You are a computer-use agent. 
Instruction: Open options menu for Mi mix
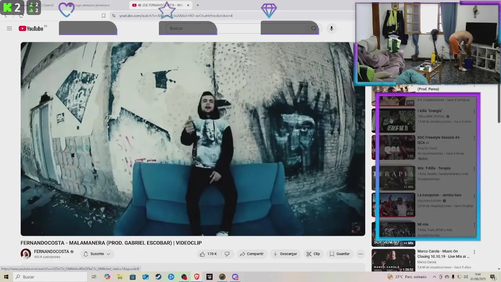coord(474,225)
